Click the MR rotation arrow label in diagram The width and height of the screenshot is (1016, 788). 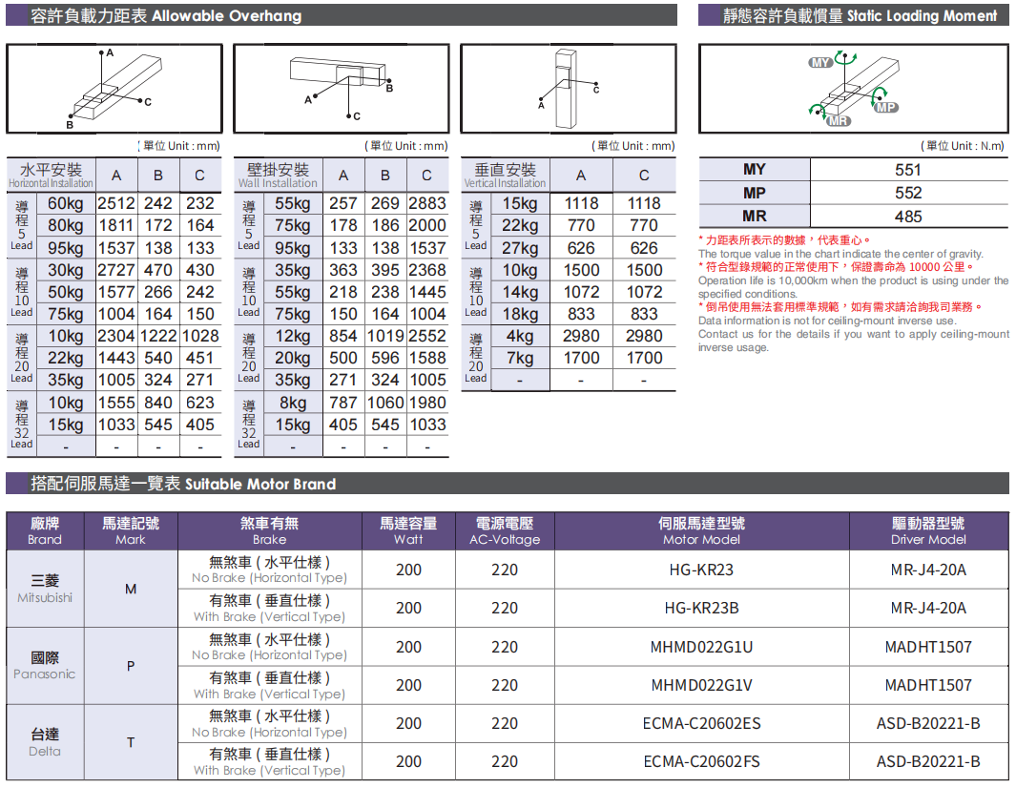point(838,121)
